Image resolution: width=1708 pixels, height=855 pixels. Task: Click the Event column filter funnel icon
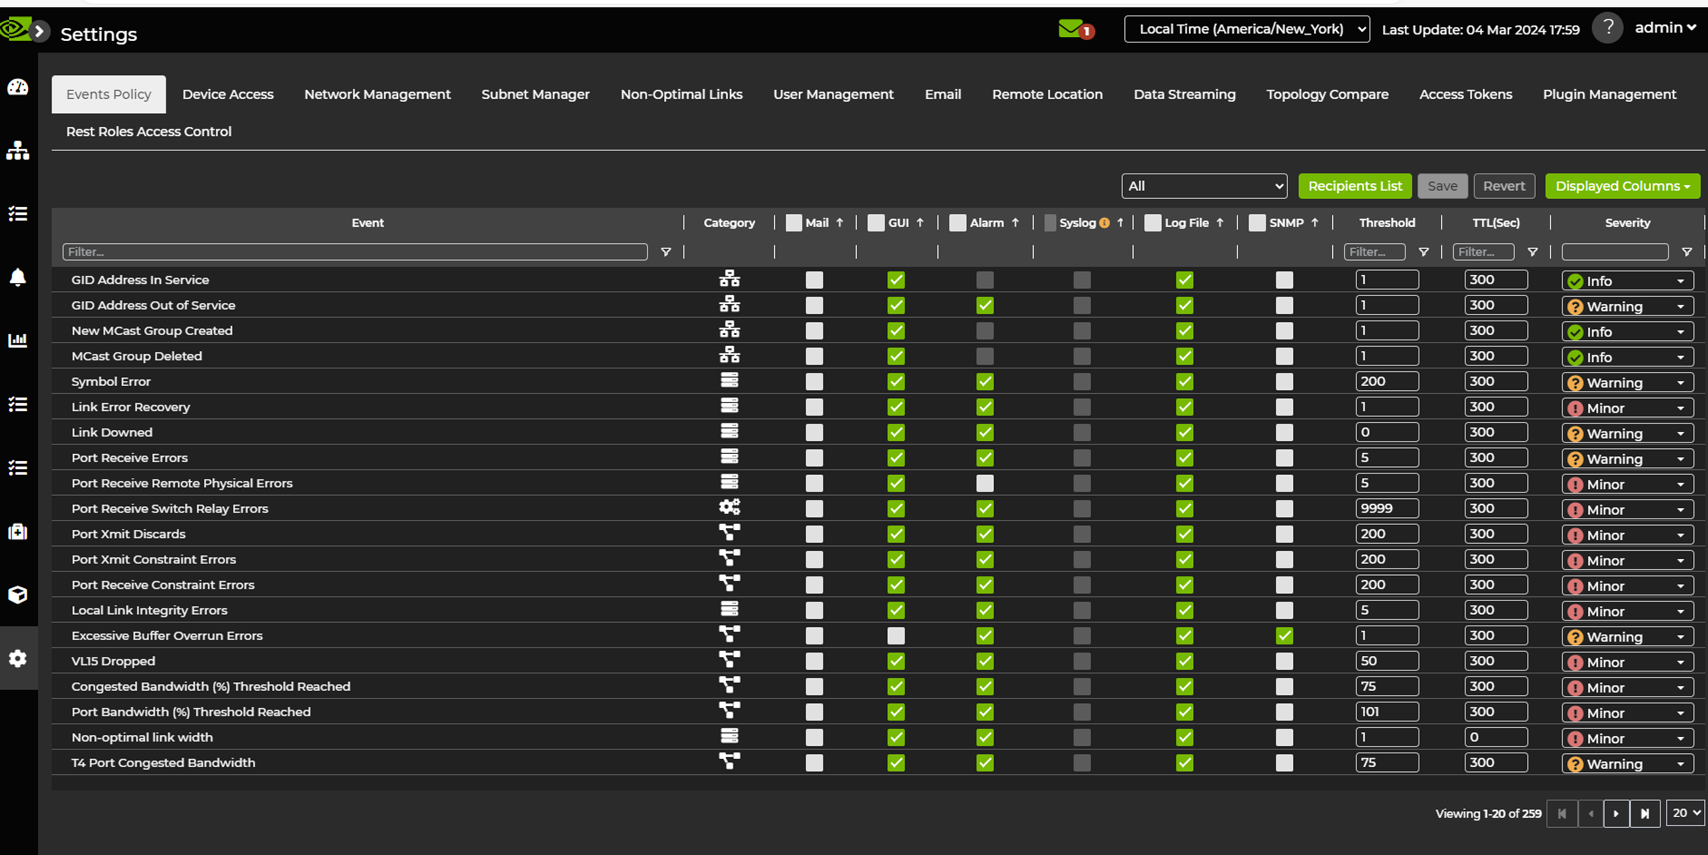pos(666,252)
